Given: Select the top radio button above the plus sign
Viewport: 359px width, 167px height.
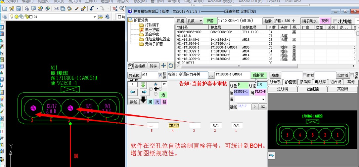Looking at the screenshot, I should pyautogui.click(x=156, y=84).
